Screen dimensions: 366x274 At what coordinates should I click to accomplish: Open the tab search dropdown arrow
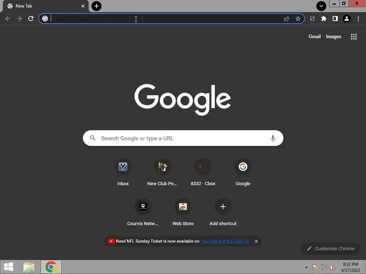coord(321,6)
